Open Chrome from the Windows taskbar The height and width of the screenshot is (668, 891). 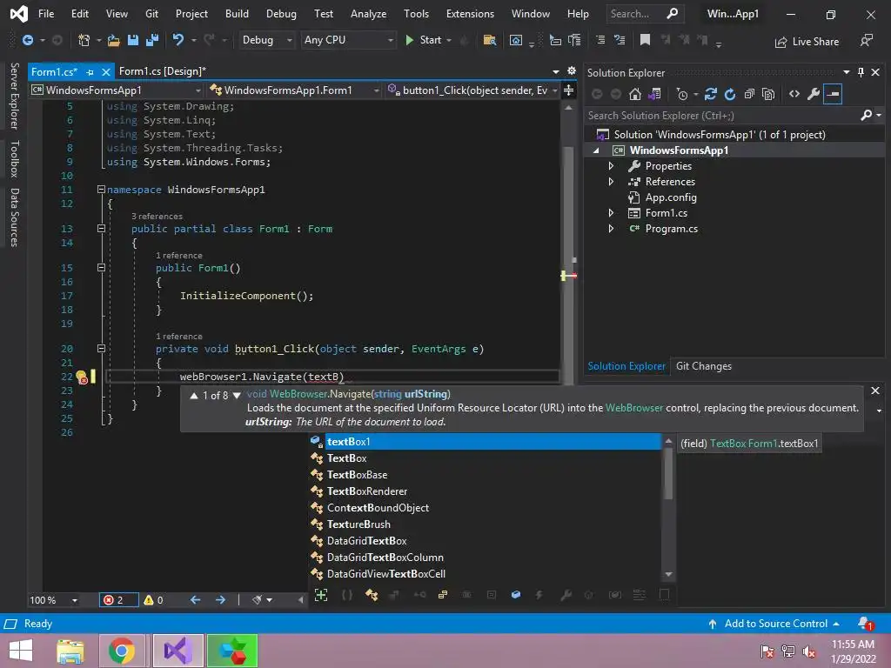(x=121, y=651)
